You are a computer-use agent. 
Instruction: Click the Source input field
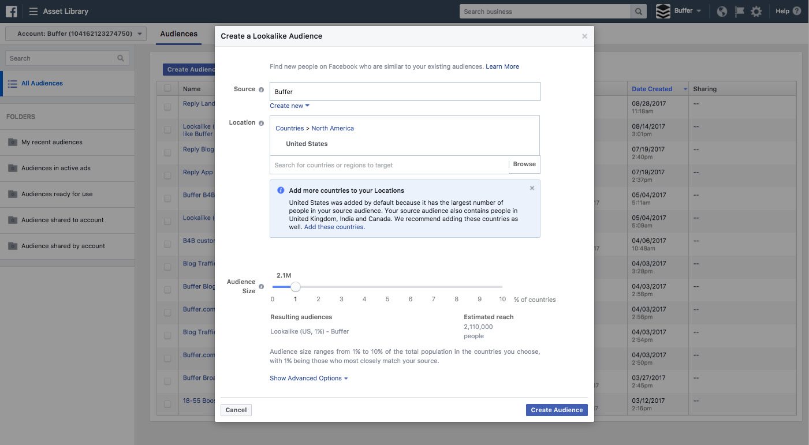405,91
